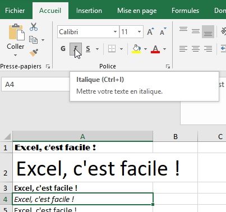Image resolution: width=226 pixels, height=212 pixels.
Task: Decrease font size with the smaller A icon
Action: click(163, 32)
